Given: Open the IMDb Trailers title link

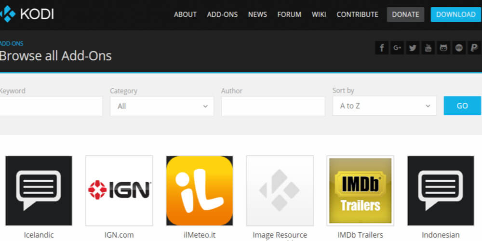Looking at the screenshot, I should [x=360, y=235].
